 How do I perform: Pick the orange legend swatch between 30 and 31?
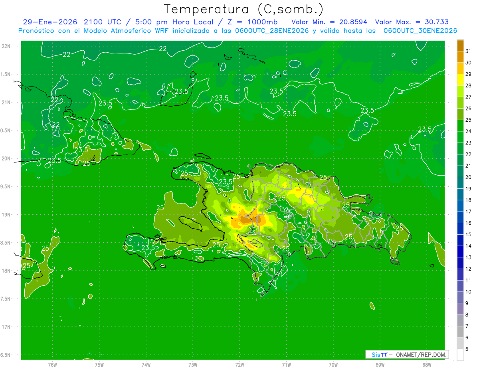[x=460, y=57]
